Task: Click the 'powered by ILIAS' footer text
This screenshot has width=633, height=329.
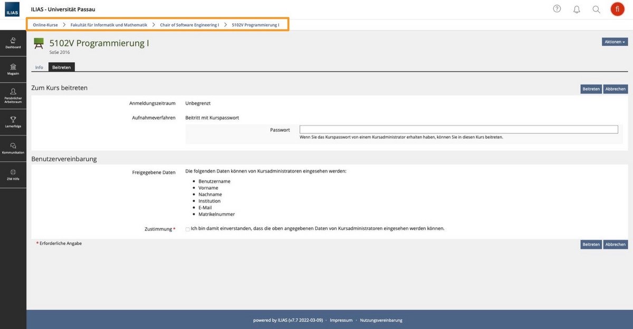Action: 288,320
